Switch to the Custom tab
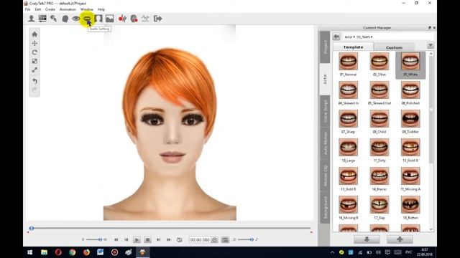The height and width of the screenshot is (258, 460). pyautogui.click(x=394, y=47)
